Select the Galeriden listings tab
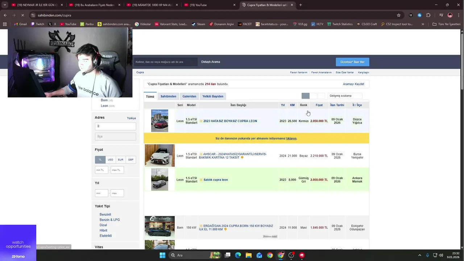 pos(189,96)
